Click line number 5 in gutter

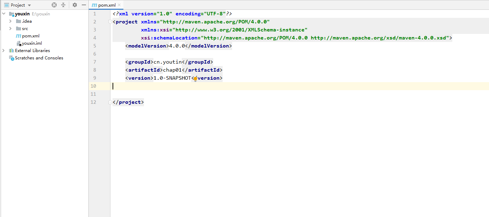pyautogui.click(x=95, y=46)
